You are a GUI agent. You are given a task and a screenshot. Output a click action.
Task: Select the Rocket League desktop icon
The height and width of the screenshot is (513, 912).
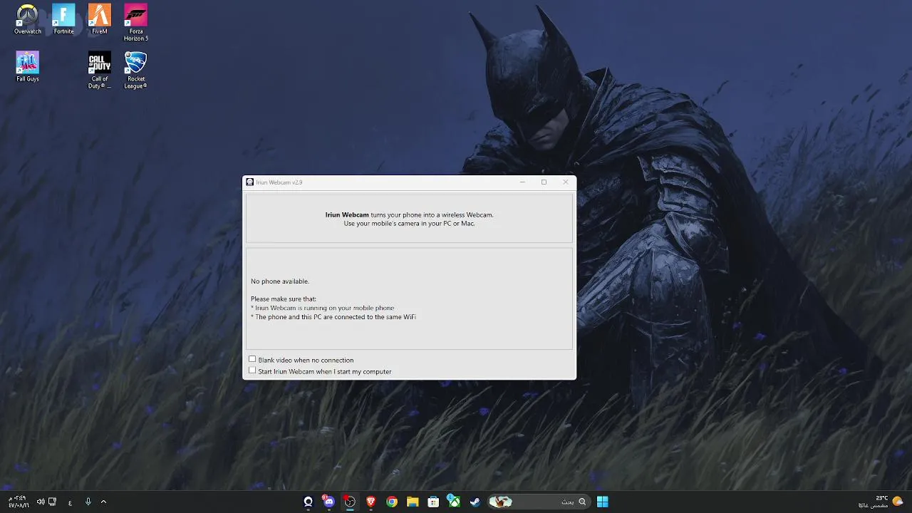[135, 71]
